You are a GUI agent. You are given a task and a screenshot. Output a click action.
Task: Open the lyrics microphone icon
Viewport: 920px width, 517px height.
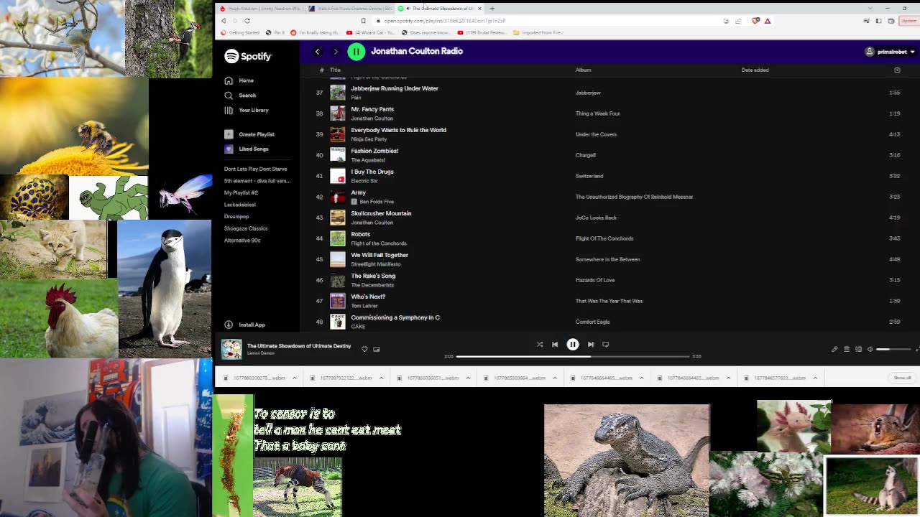pos(834,350)
